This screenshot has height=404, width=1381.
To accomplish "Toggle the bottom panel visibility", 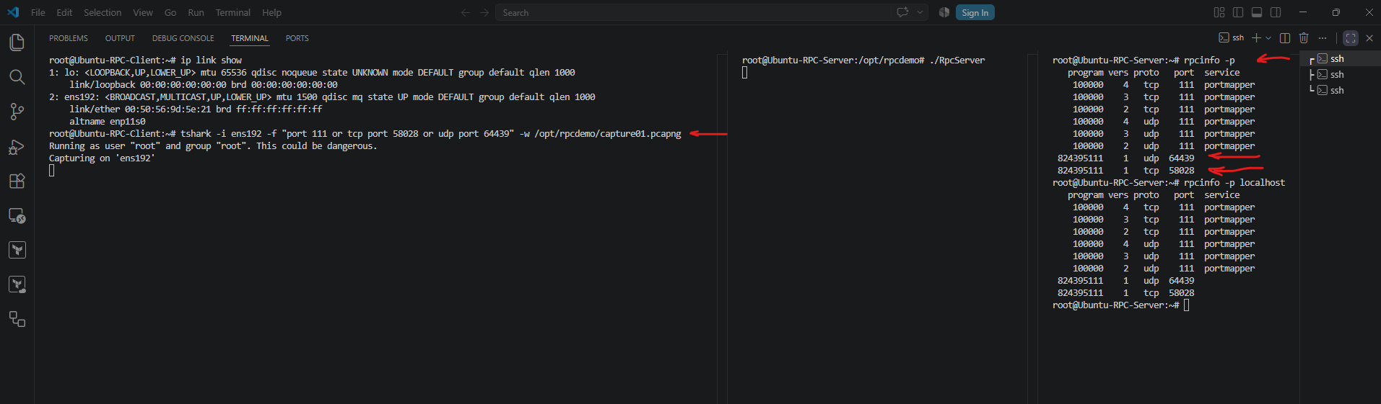I will (x=1257, y=12).
